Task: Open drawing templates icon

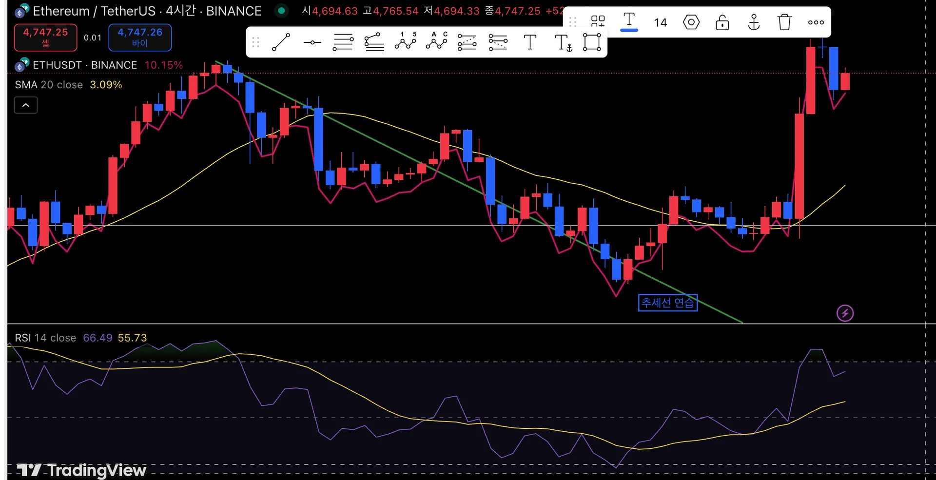Action: (598, 22)
